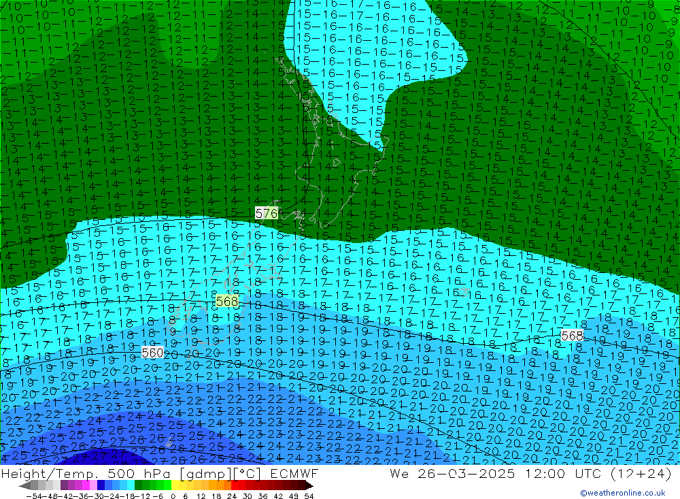
Task: Click the 568 label near South Island
Action: (227, 301)
